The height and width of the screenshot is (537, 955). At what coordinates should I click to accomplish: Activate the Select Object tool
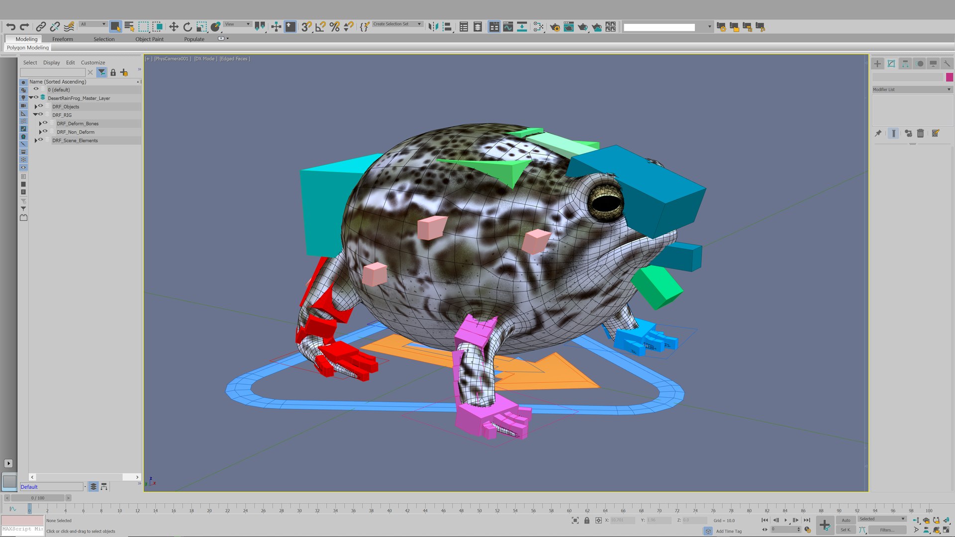[115, 27]
